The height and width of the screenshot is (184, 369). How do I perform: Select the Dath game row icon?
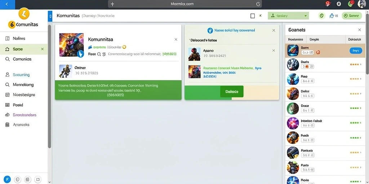pyautogui.click(x=293, y=65)
